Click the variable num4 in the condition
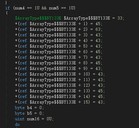The image size is (139, 128). tap(20, 8)
